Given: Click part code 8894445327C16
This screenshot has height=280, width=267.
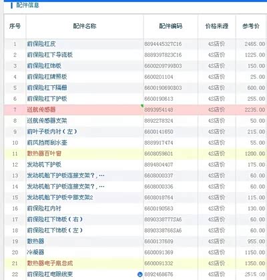Looking at the screenshot, I should pos(163,44).
